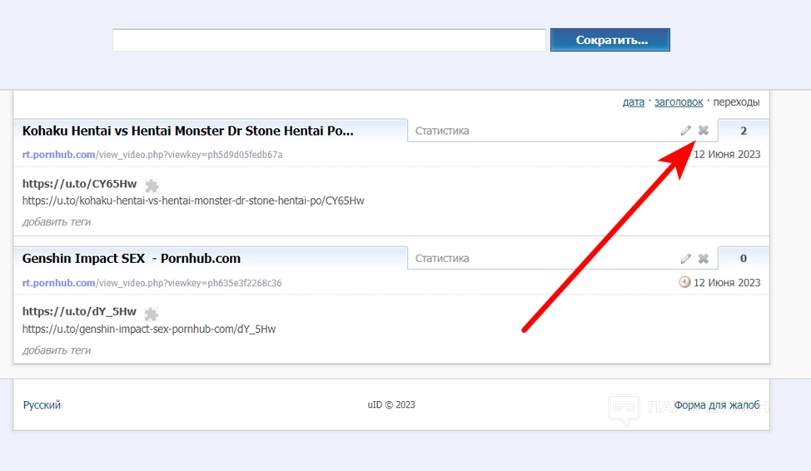Viewport: 811px width, 471px height.
Task: Click the source URL with viewkey ph5d9d05fedb67a
Action: tap(152, 155)
